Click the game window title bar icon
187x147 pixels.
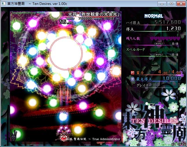tap(3, 3)
